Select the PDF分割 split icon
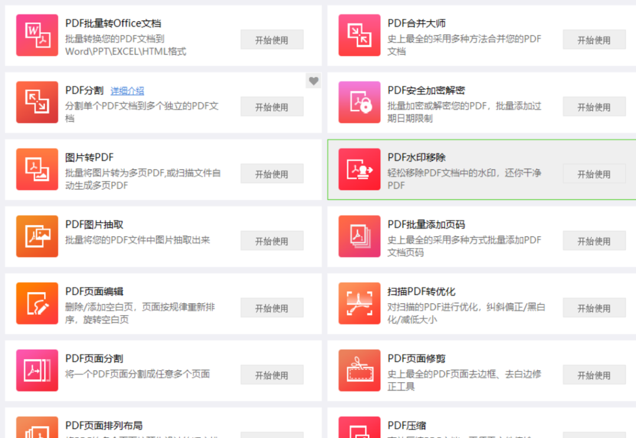The width and height of the screenshot is (636, 438). click(x=37, y=102)
